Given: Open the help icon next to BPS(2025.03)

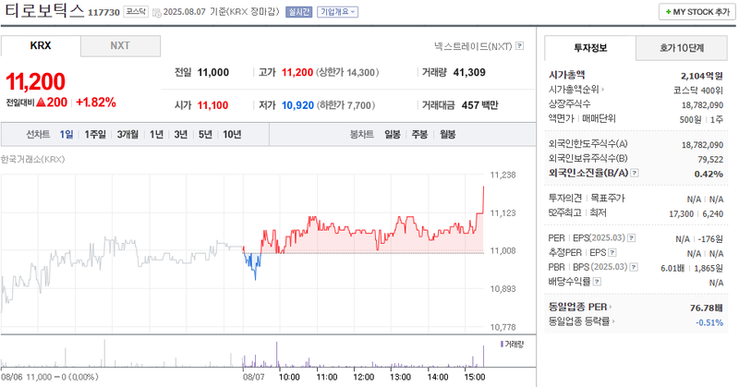Looking at the screenshot, I should (x=634, y=267).
